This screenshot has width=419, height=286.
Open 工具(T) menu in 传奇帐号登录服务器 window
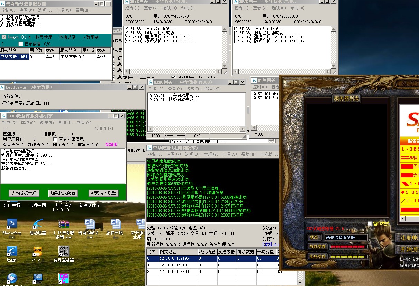[64, 10]
